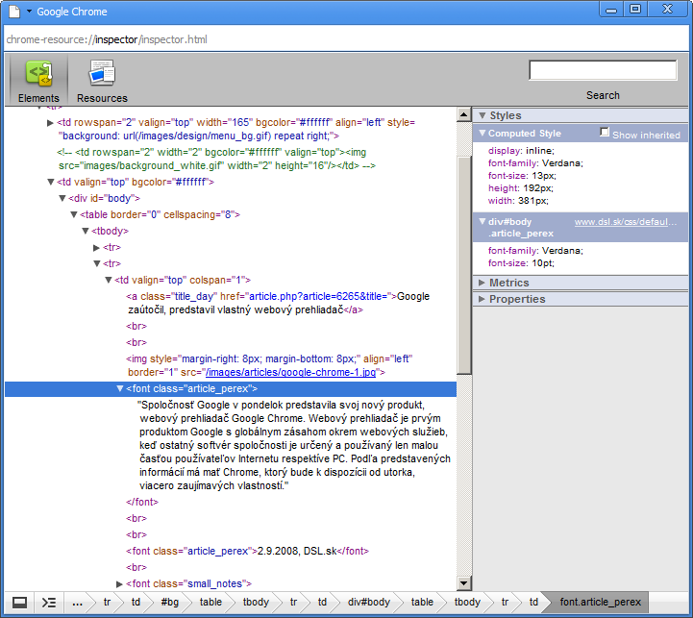Screen dimensions: 693x618
Task: Toggle the console icon in status bar
Action: pyautogui.click(x=49, y=602)
